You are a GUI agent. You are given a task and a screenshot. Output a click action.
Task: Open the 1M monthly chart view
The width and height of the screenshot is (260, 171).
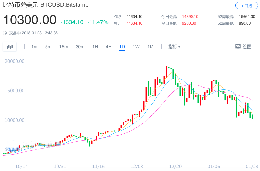pos(151,47)
